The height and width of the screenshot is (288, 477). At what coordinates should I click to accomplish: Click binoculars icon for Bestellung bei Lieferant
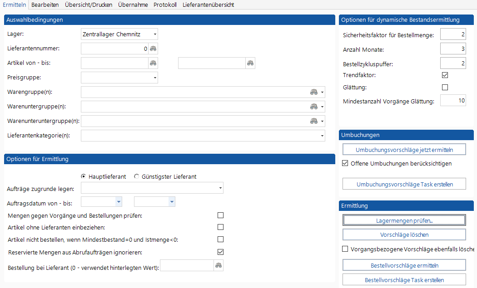point(219,265)
